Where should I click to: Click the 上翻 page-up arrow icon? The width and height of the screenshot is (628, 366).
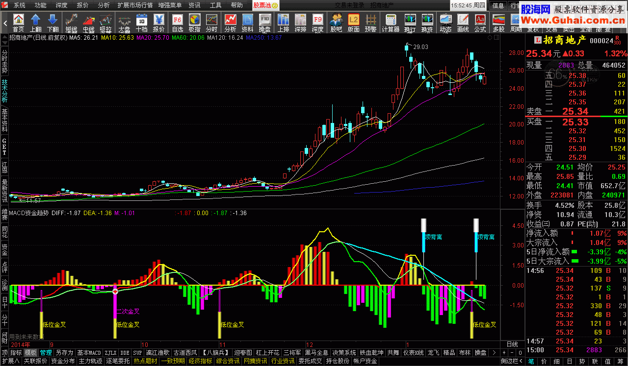36,23
